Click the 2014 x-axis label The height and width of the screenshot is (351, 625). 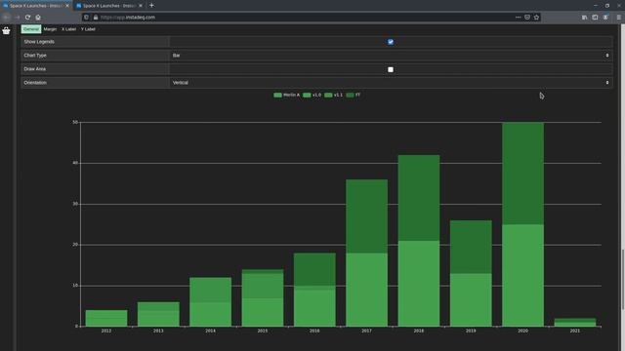coord(210,331)
